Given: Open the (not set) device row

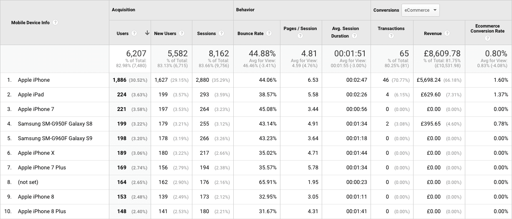Looking at the screenshot, I should pyautogui.click(x=28, y=182).
